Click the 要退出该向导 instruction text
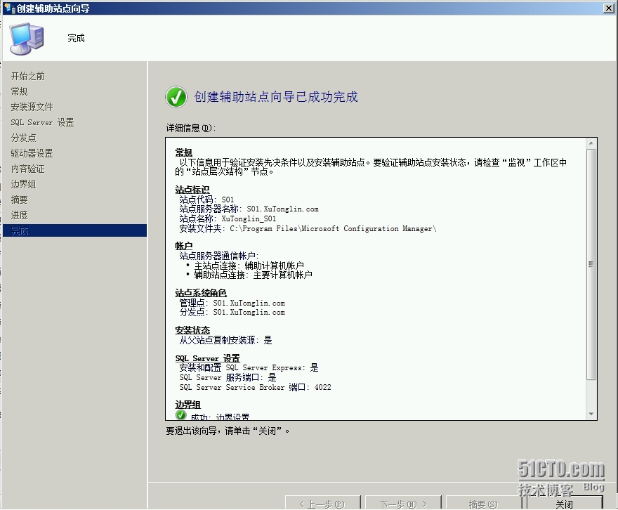The image size is (618, 510). pos(228,431)
